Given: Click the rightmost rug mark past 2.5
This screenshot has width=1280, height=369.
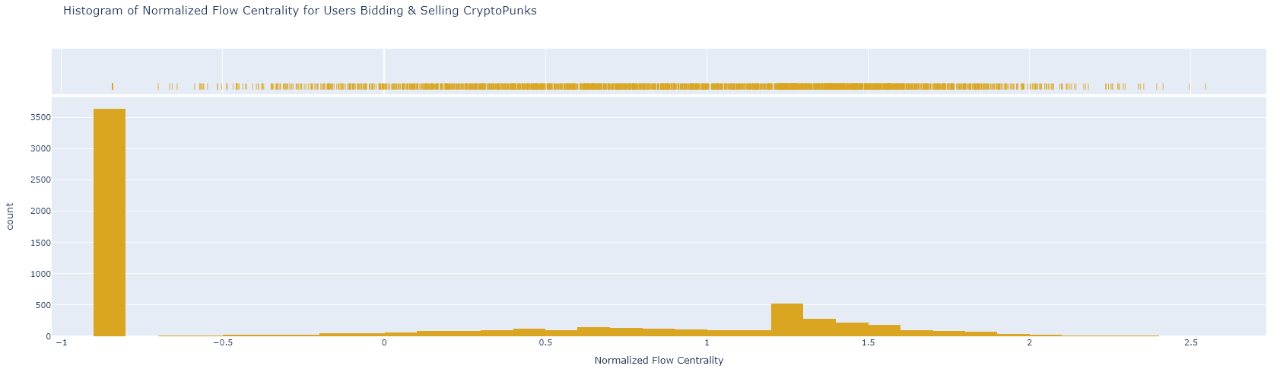Looking at the screenshot, I should [1205, 86].
